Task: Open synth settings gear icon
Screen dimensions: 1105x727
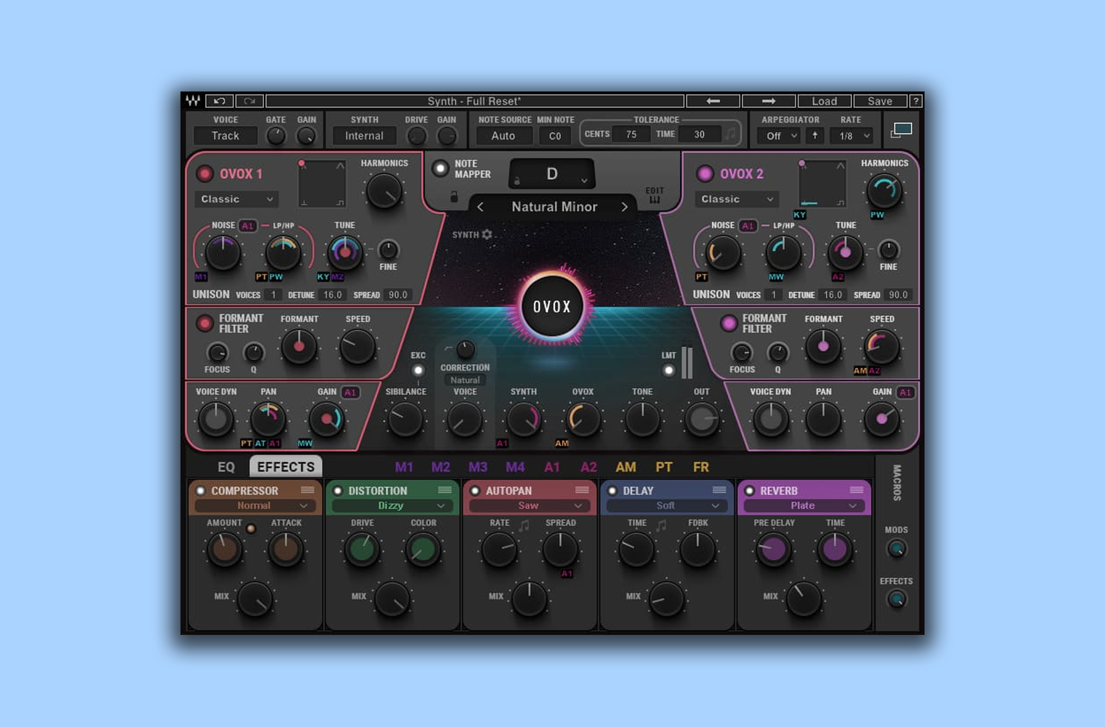Action: point(487,235)
